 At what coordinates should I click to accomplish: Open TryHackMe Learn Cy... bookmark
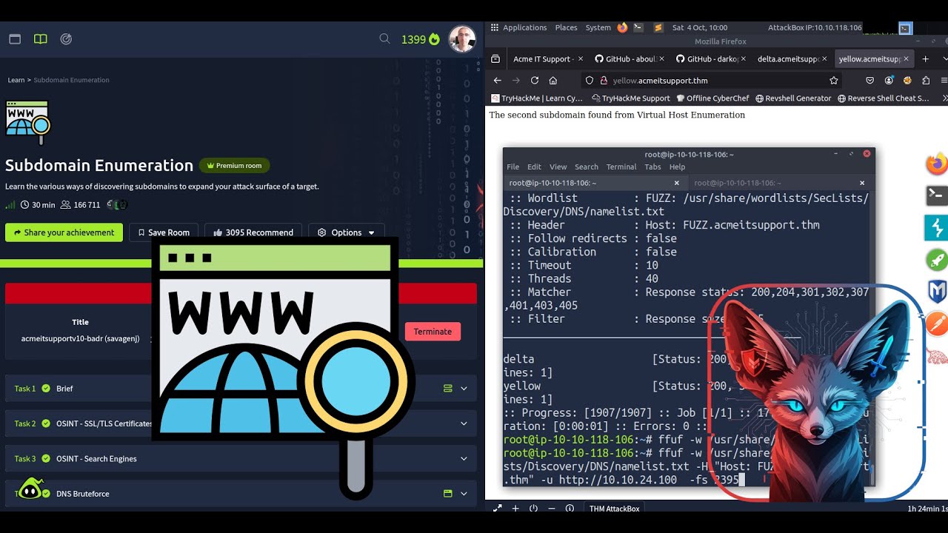[538, 98]
